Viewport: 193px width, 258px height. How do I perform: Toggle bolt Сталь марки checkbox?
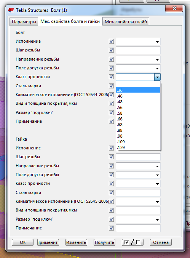coord(111,86)
